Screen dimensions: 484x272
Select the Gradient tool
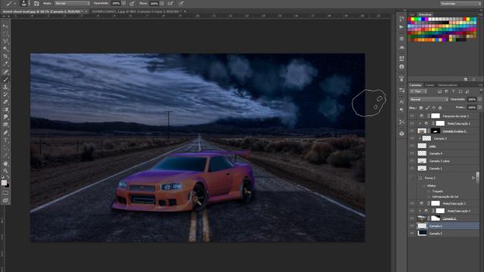pyautogui.click(x=5, y=110)
